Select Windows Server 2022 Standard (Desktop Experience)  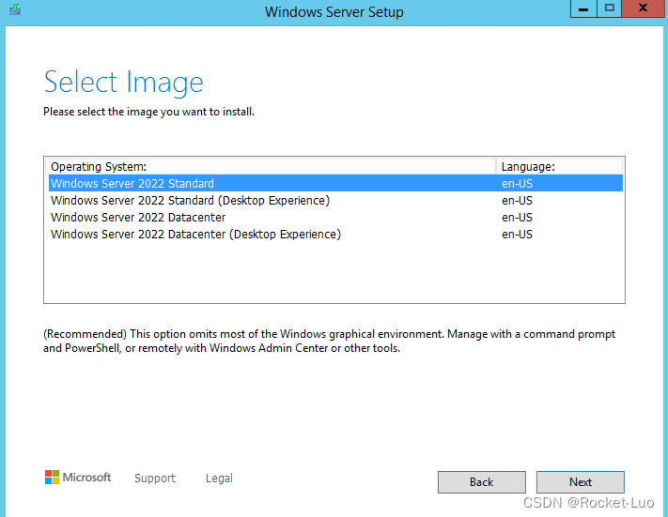[335, 201]
